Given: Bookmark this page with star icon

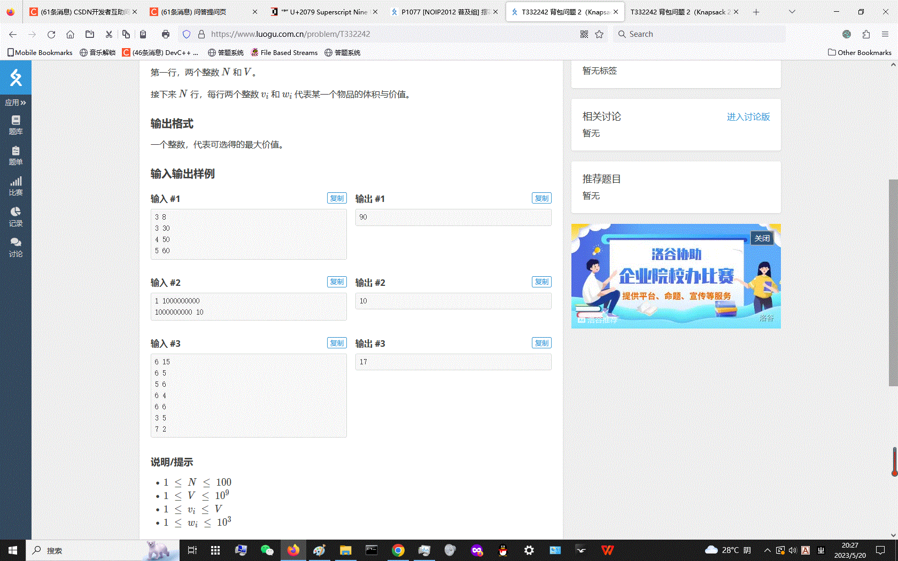Looking at the screenshot, I should pyautogui.click(x=599, y=34).
